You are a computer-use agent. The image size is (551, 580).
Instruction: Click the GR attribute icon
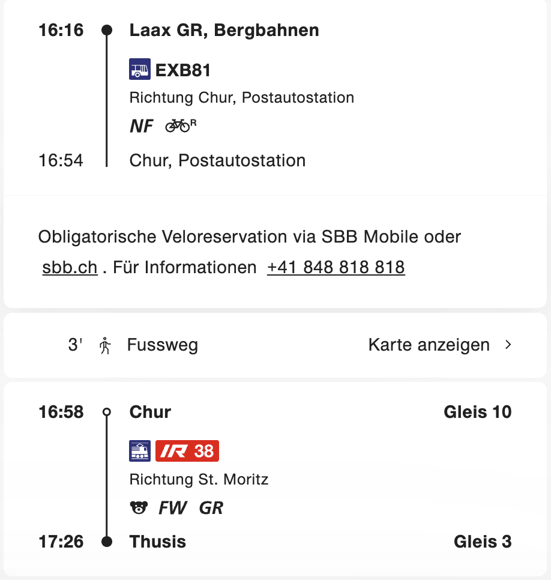211,509
